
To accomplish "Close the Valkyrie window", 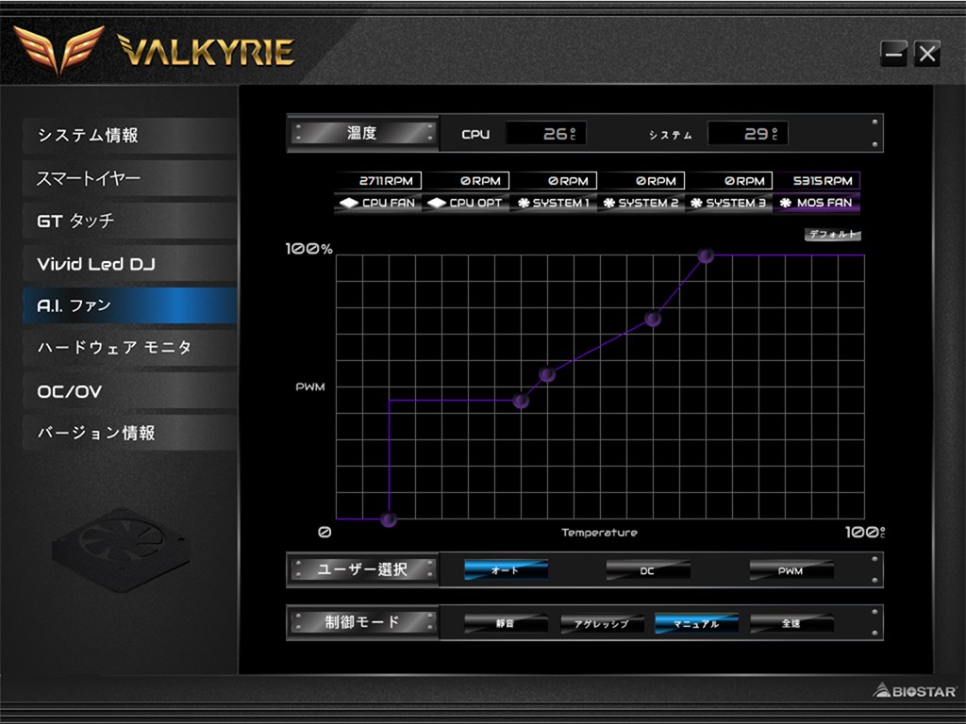I will (927, 54).
